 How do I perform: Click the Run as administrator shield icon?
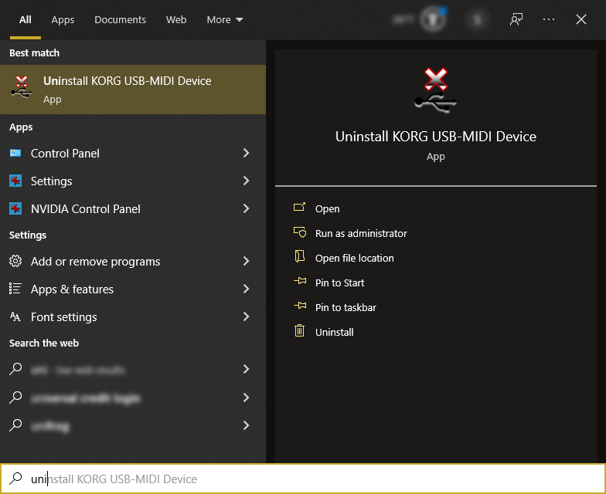[300, 232]
